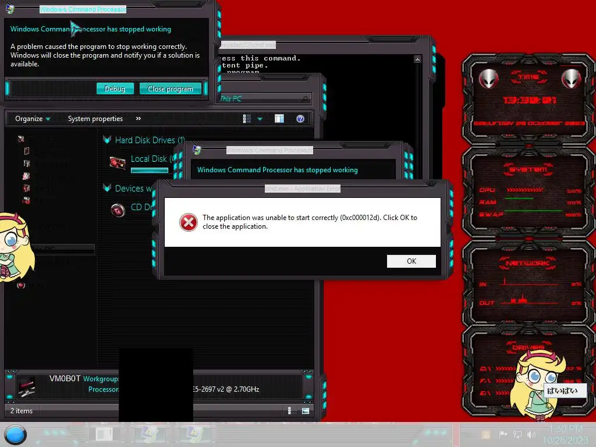596x447 pixels.
Task: Click System properties in Explorer toolbar
Action: tap(95, 119)
